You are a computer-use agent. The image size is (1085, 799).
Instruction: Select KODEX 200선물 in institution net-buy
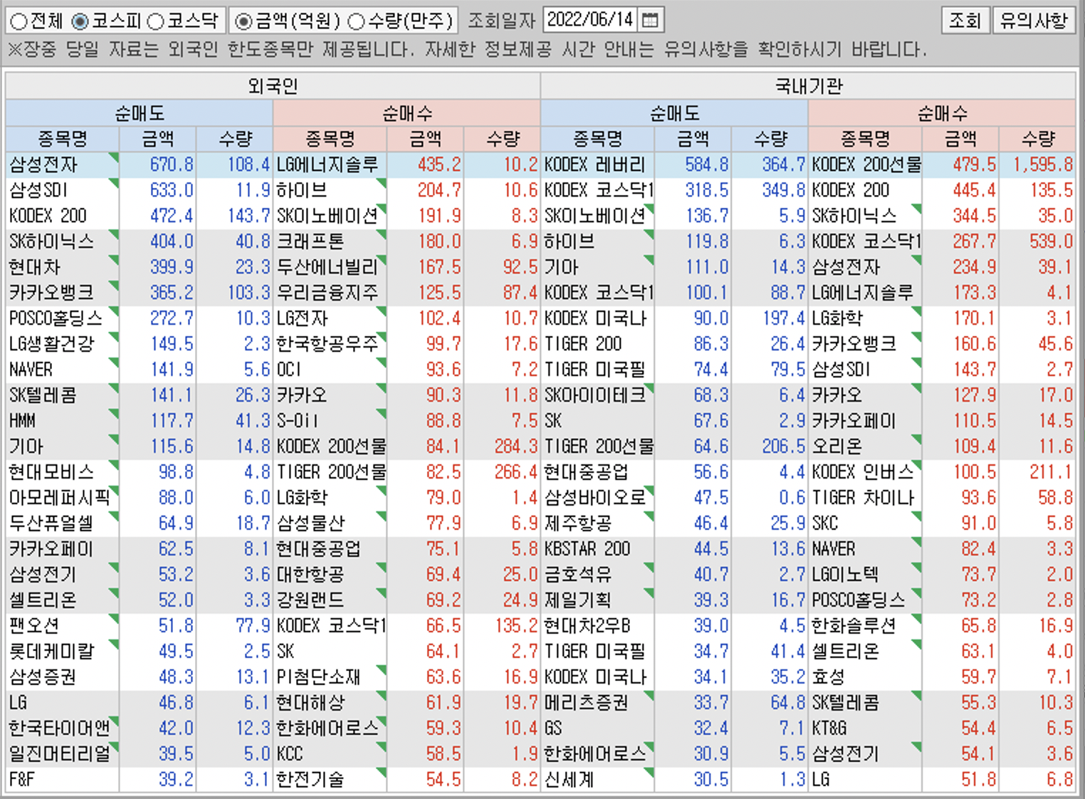pyautogui.click(x=865, y=164)
